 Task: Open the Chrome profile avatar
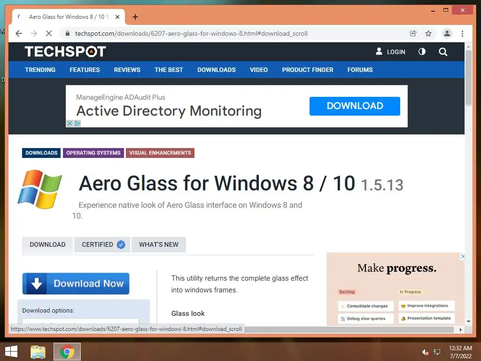click(x=447, y=33)
